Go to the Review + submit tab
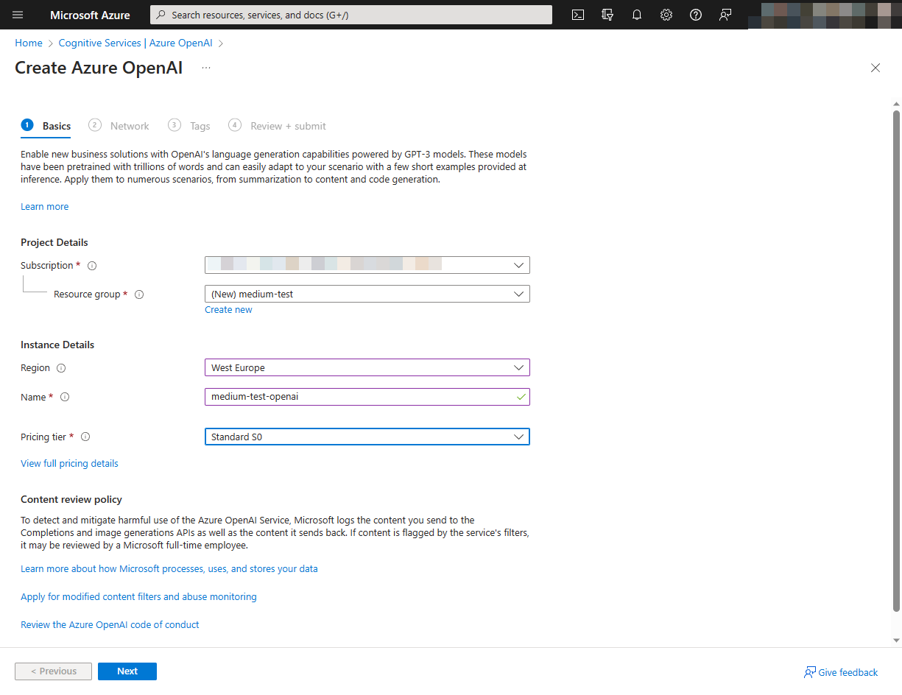902x695 pixels. [287, 126]
